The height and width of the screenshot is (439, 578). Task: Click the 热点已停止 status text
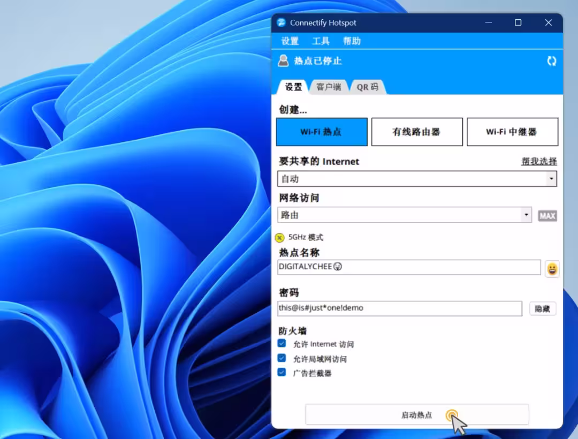[318, 61]
